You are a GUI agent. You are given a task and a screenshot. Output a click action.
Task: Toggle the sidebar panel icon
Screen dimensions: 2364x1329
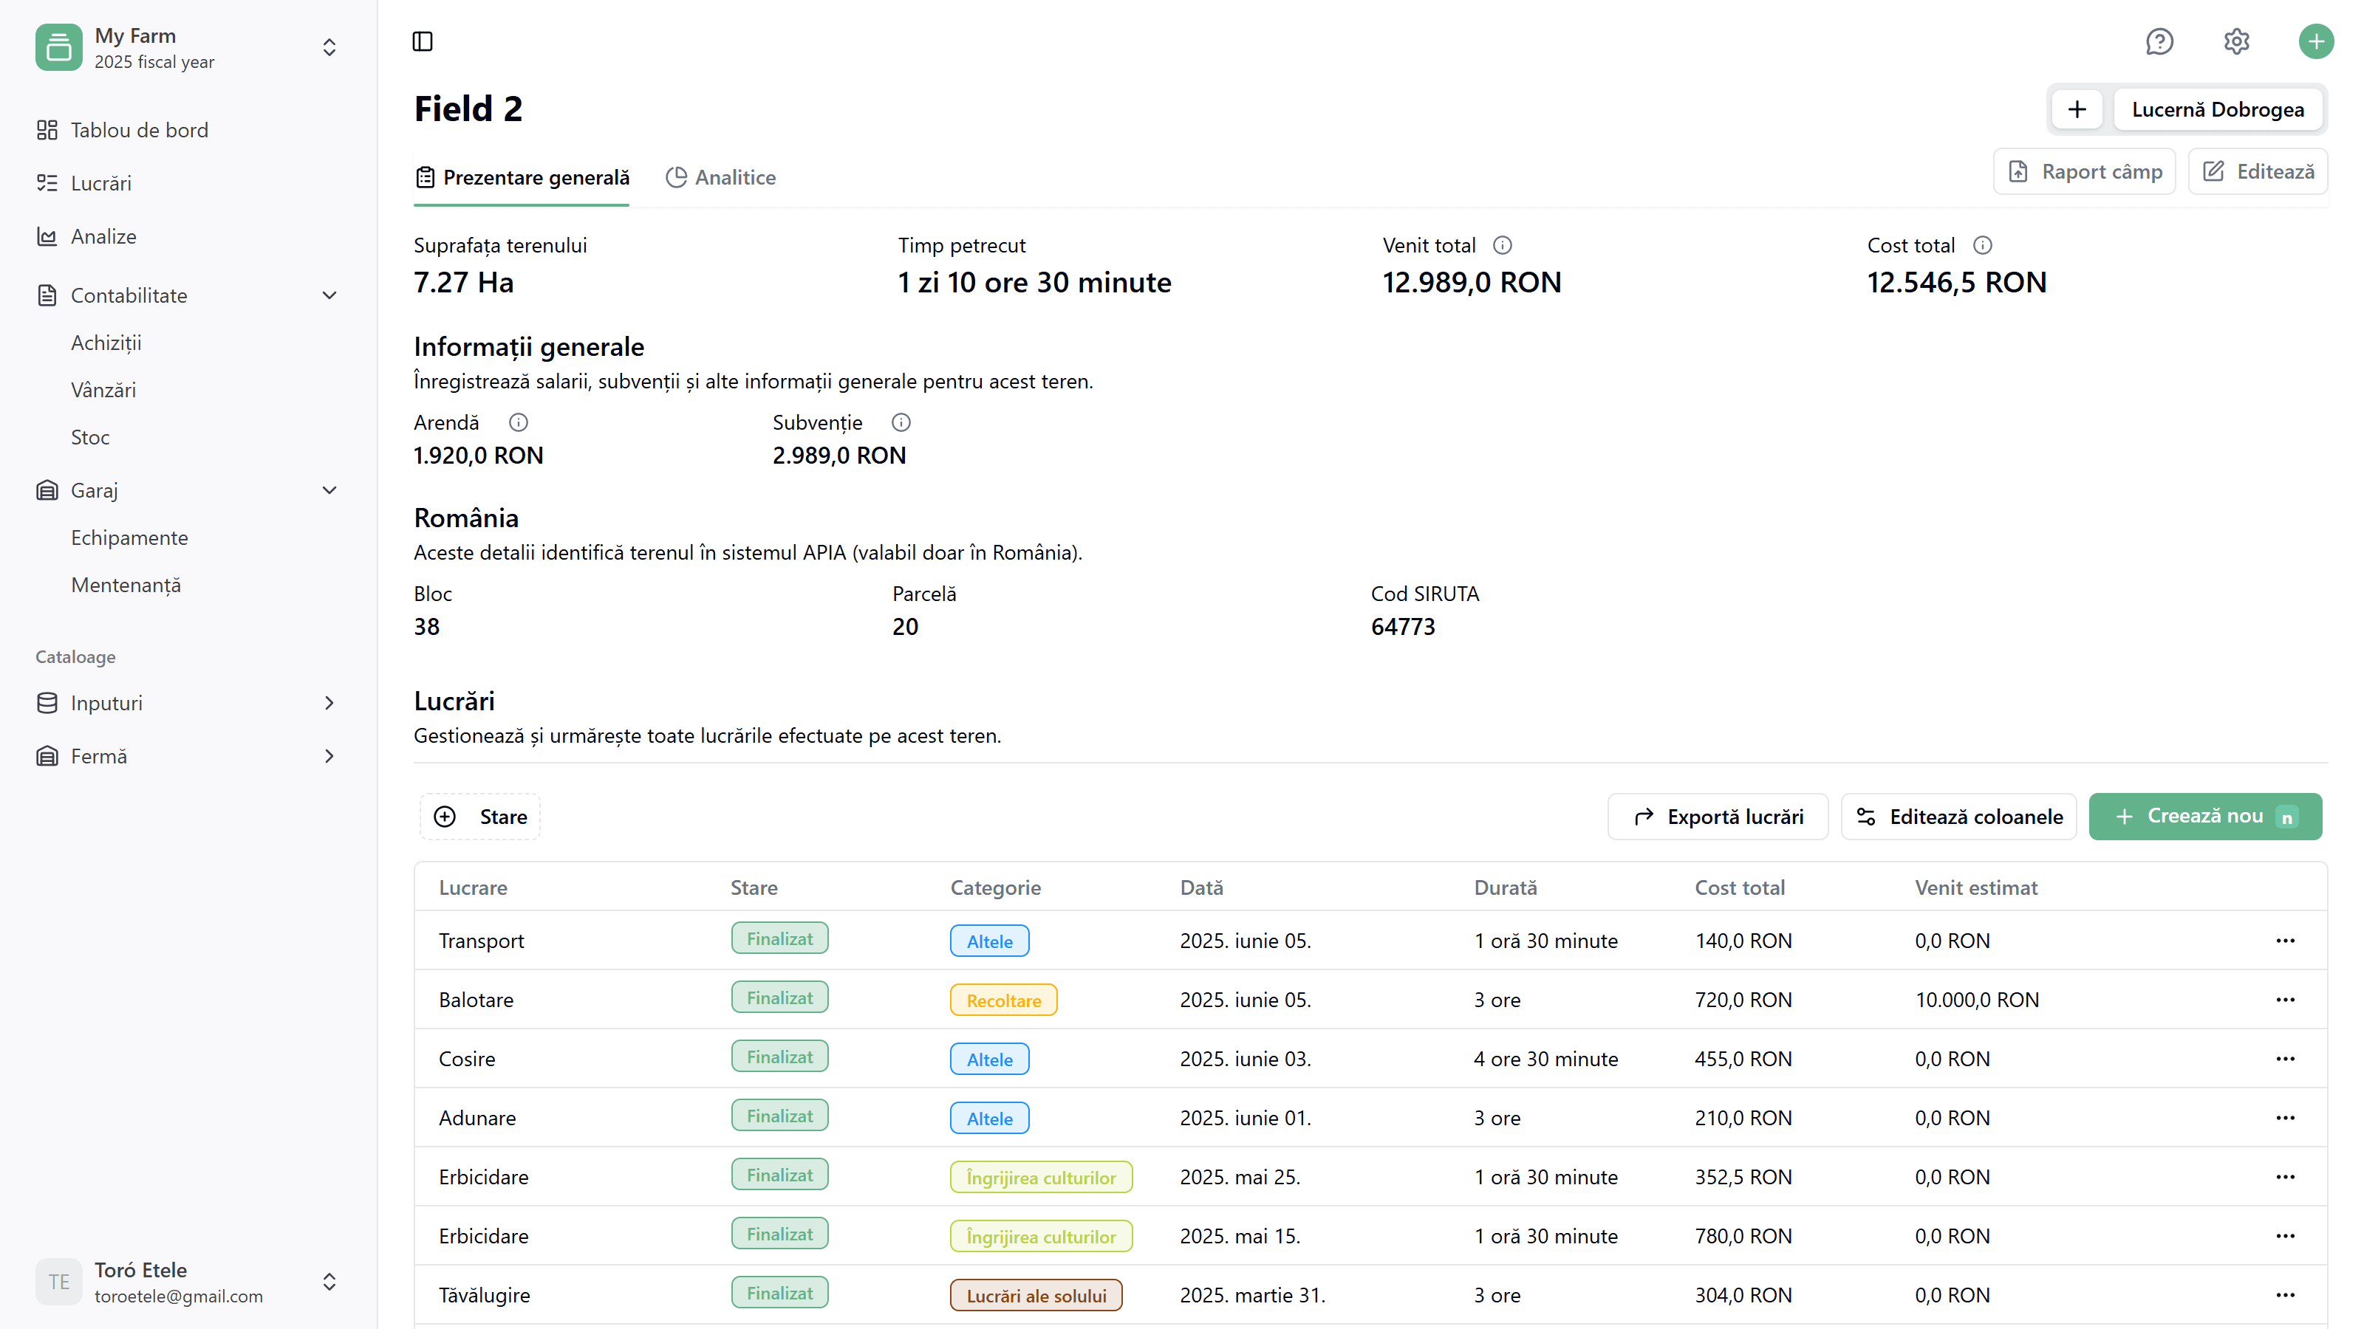(422, 41)
